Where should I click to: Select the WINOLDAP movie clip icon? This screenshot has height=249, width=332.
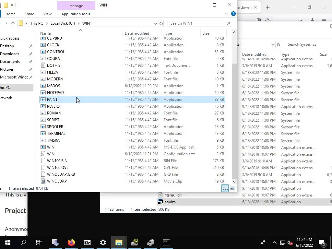point(43,181)
